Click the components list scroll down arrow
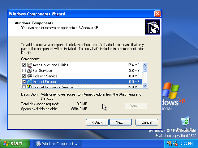This screenshot has width=198, height=148. tap(144, 86)
